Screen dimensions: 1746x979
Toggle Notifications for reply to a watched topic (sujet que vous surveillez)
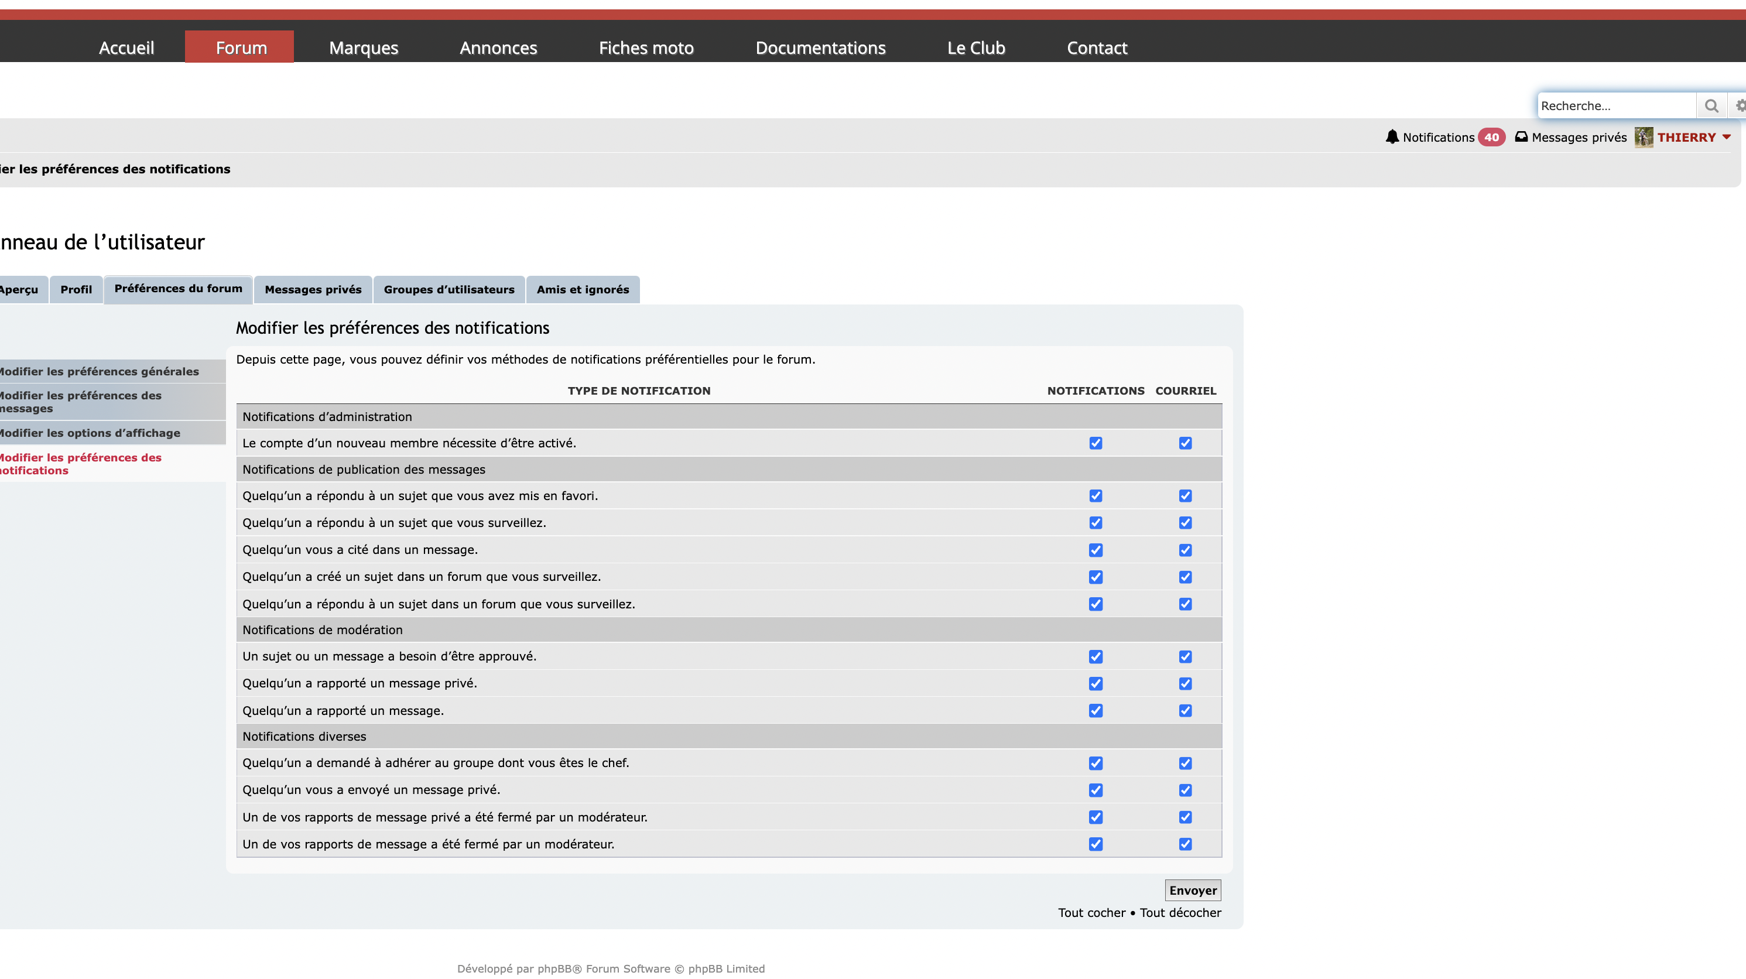coord(1095,523)
